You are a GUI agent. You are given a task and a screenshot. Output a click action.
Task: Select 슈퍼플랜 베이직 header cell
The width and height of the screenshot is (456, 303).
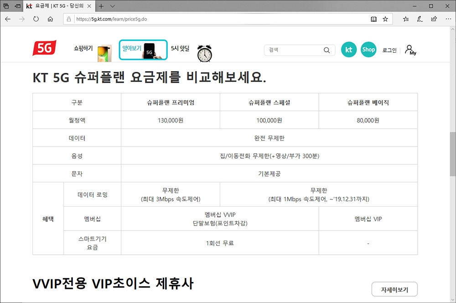point(368,102)
